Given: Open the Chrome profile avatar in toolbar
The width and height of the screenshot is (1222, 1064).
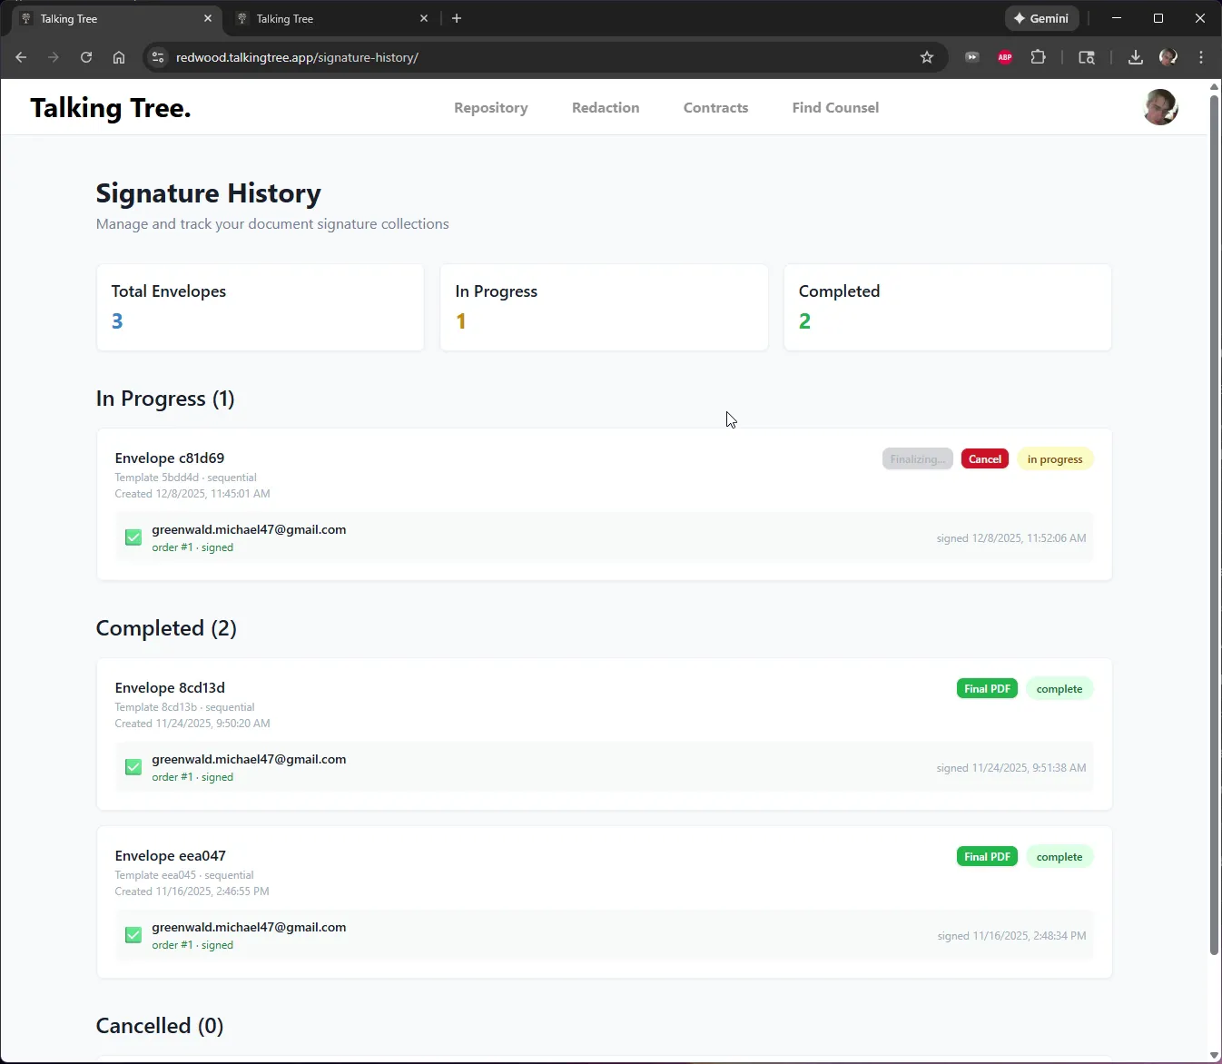Looking at the screenshot, I should coord(1168,57).
